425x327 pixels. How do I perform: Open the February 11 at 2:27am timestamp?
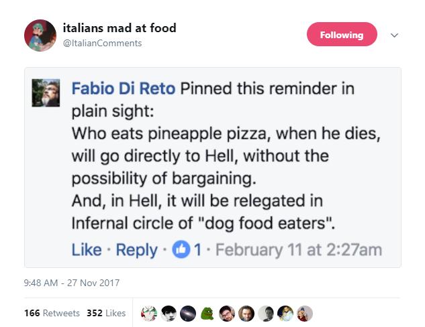(x=297, y=250)
